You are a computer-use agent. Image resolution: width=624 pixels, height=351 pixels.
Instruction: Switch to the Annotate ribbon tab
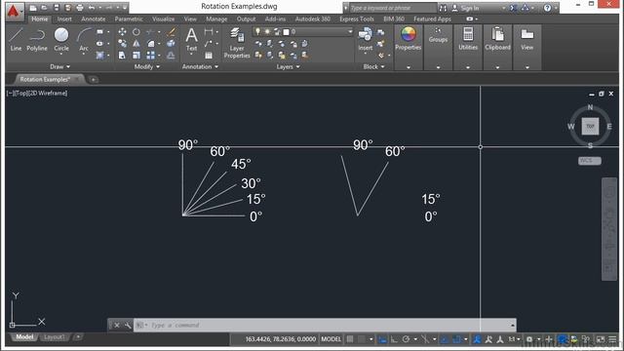(94, 19)
